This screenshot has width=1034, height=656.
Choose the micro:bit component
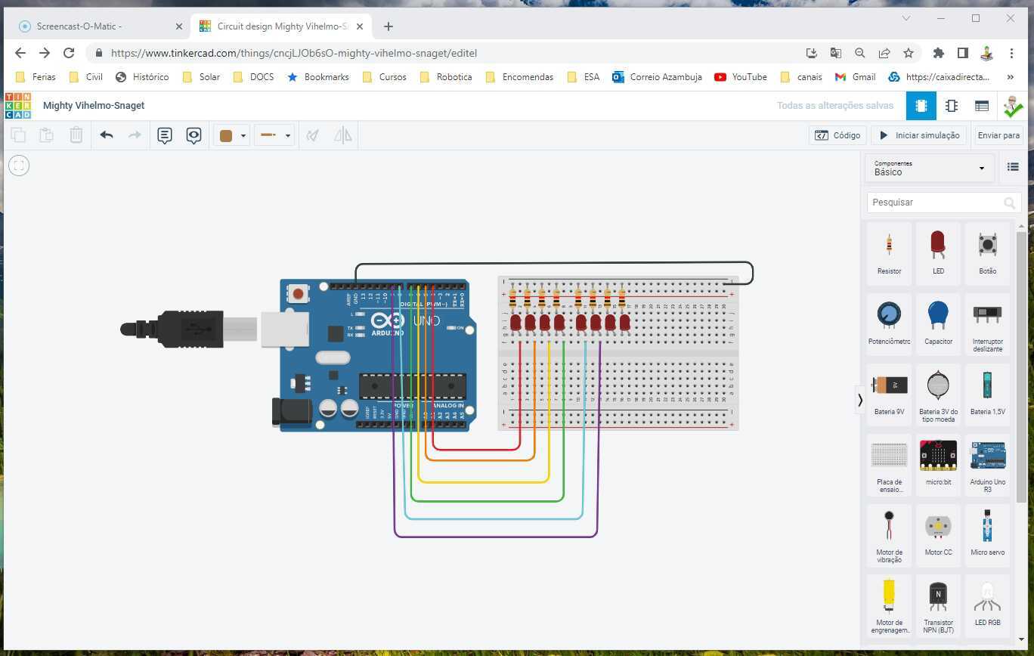point(938,463)
